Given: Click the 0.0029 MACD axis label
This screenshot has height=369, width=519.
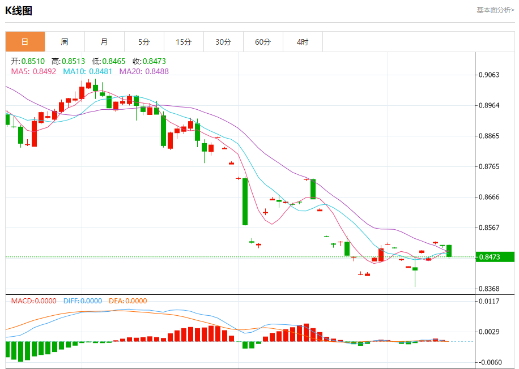Looking at the screenshot, I should coord(489,332).
